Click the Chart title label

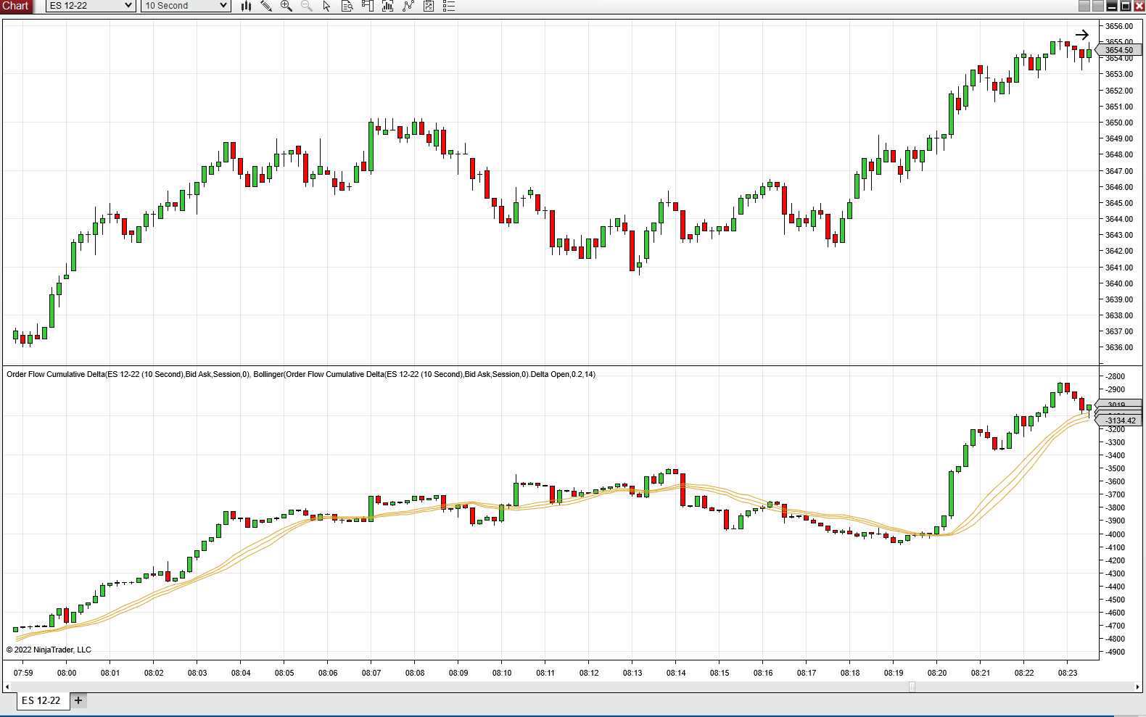(15, 6)
